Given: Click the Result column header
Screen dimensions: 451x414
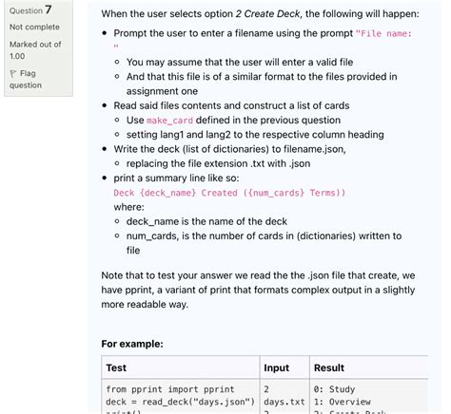Looking at the screenshot, I should coord(329,367).
